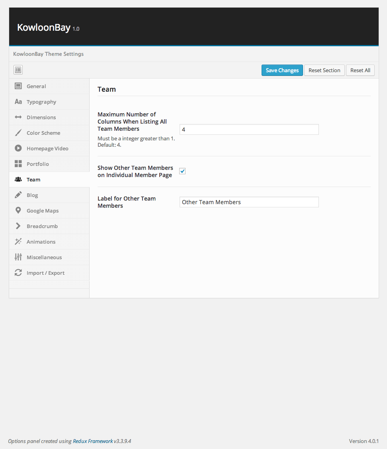Switch to the Animations section
The width and height of the screenshot is (387, 449).
[41, 242]
